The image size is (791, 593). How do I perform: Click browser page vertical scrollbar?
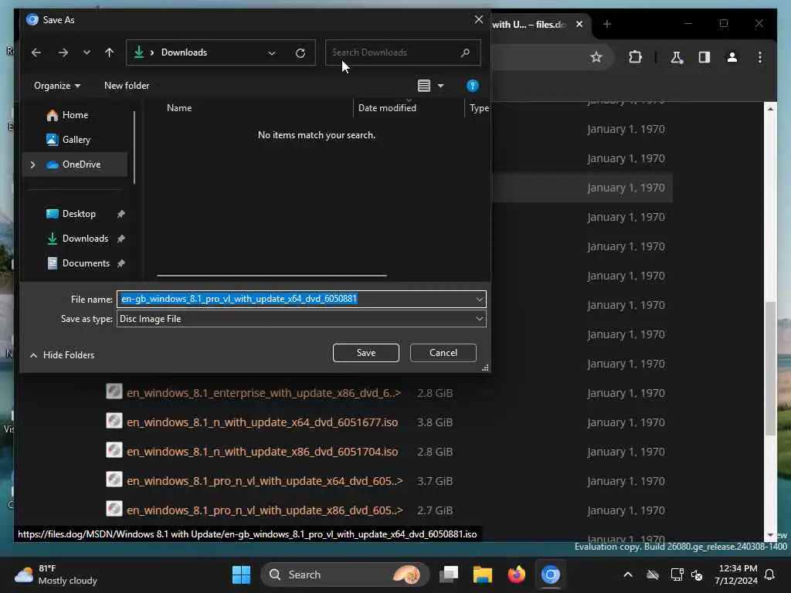(770, 368)
